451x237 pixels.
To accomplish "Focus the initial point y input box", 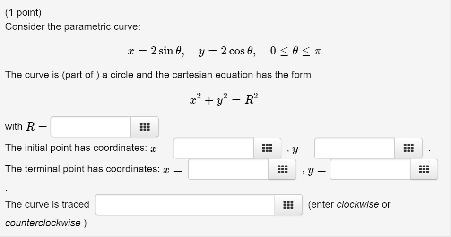I will click(x=355, y=148).
